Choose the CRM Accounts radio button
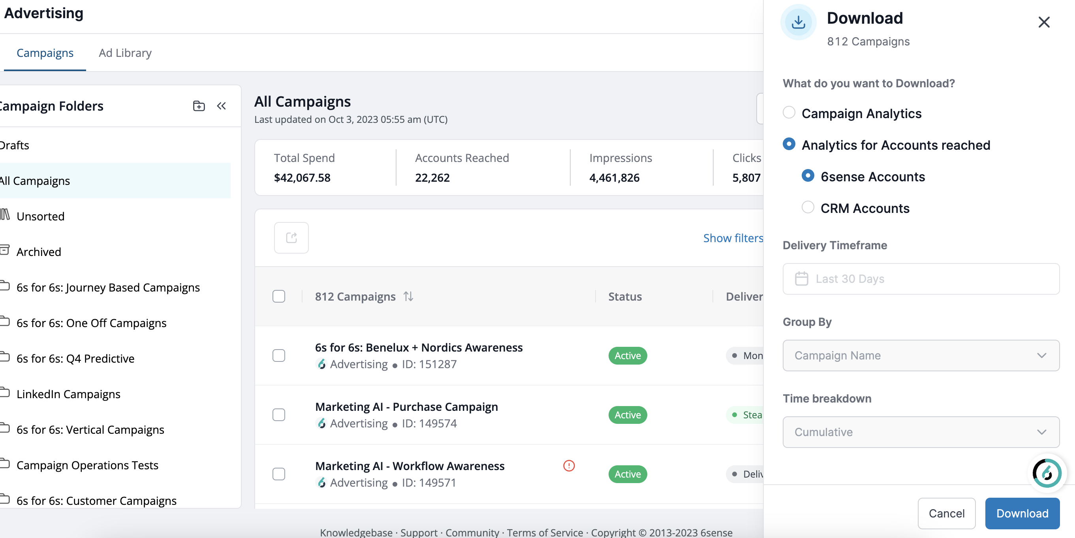Image resolution: width=1075 pixels, height=538 pixels. point(808,207)
